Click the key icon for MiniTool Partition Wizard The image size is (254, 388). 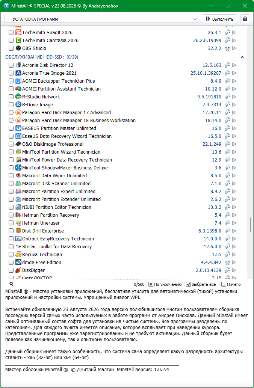tap(227, 152)
